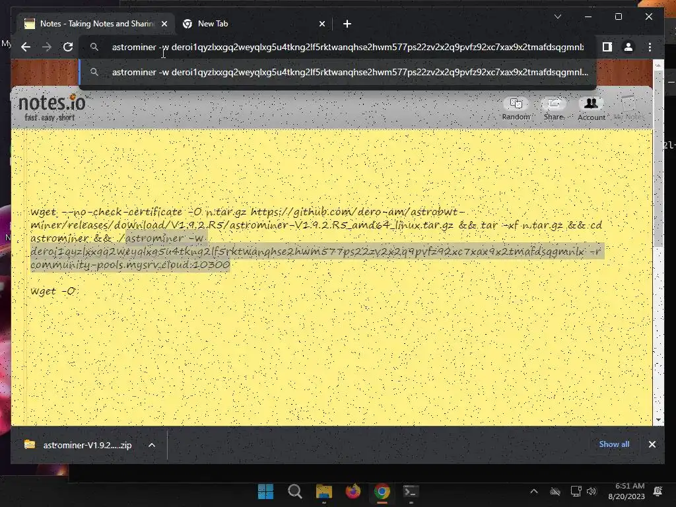This screenshot has height=507, width=676.
Task: Open a Random note
Action: (516, 108)
